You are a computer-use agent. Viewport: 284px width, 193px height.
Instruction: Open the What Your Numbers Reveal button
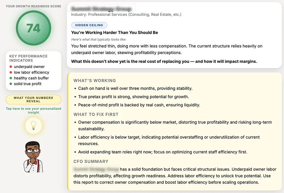34,100
